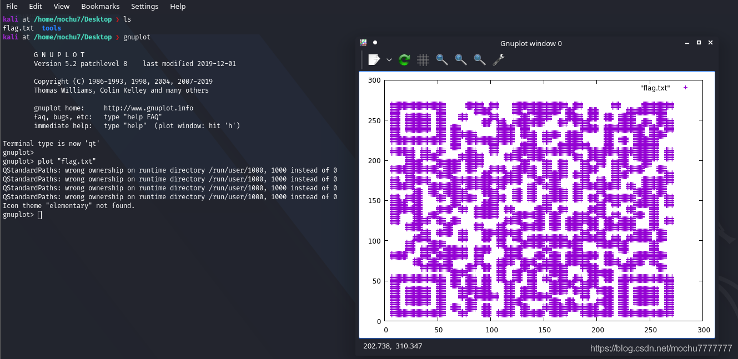Screen dimensions: 738x359
Task: Click the gnuplot prompt input cursor
Action: click(39, 215)
